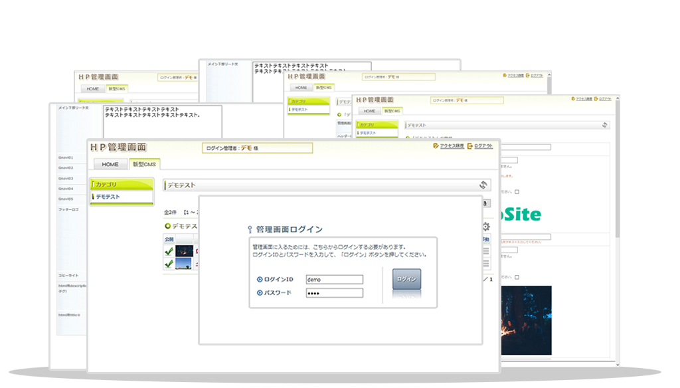Click scrollbar up arrow in upper-middle window

pyautogui.click(x=549, y=75)
